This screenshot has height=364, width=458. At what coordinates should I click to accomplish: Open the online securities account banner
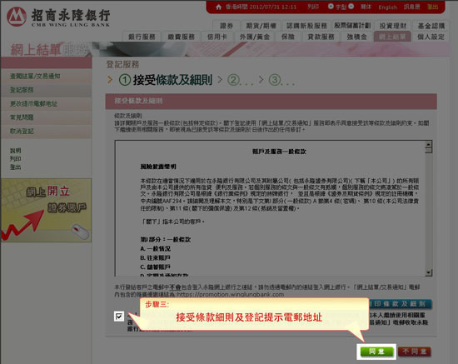pyautogui.click(x=46, y=210)
